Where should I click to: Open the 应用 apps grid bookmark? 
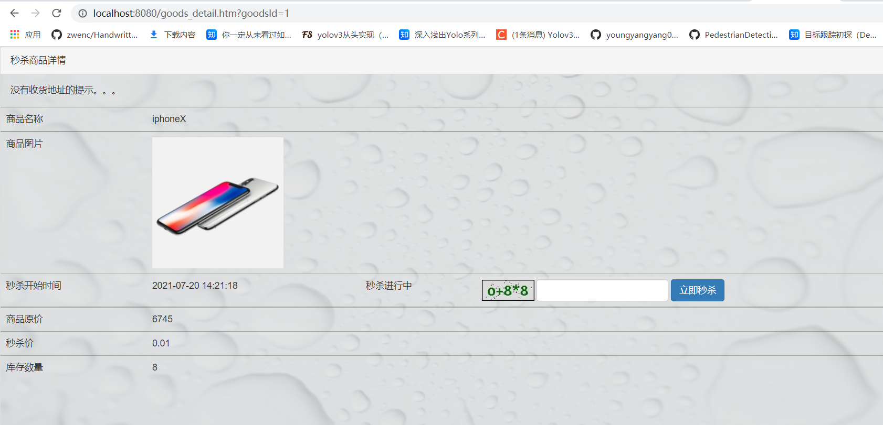(25, 35)
